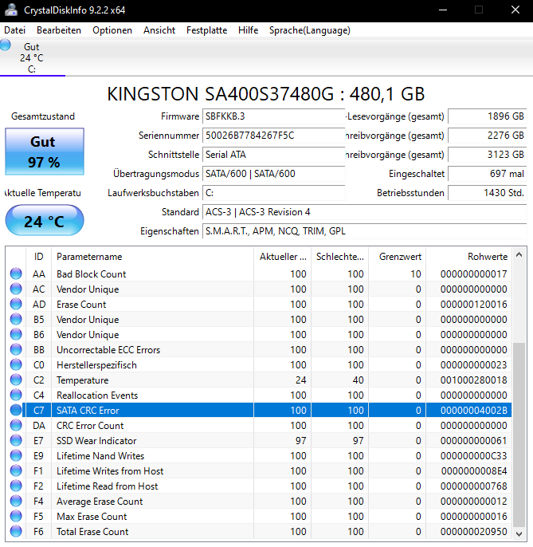Click the status orb for Total Erase Count
The image size is (533, 547).
click(x=16, y=532)
